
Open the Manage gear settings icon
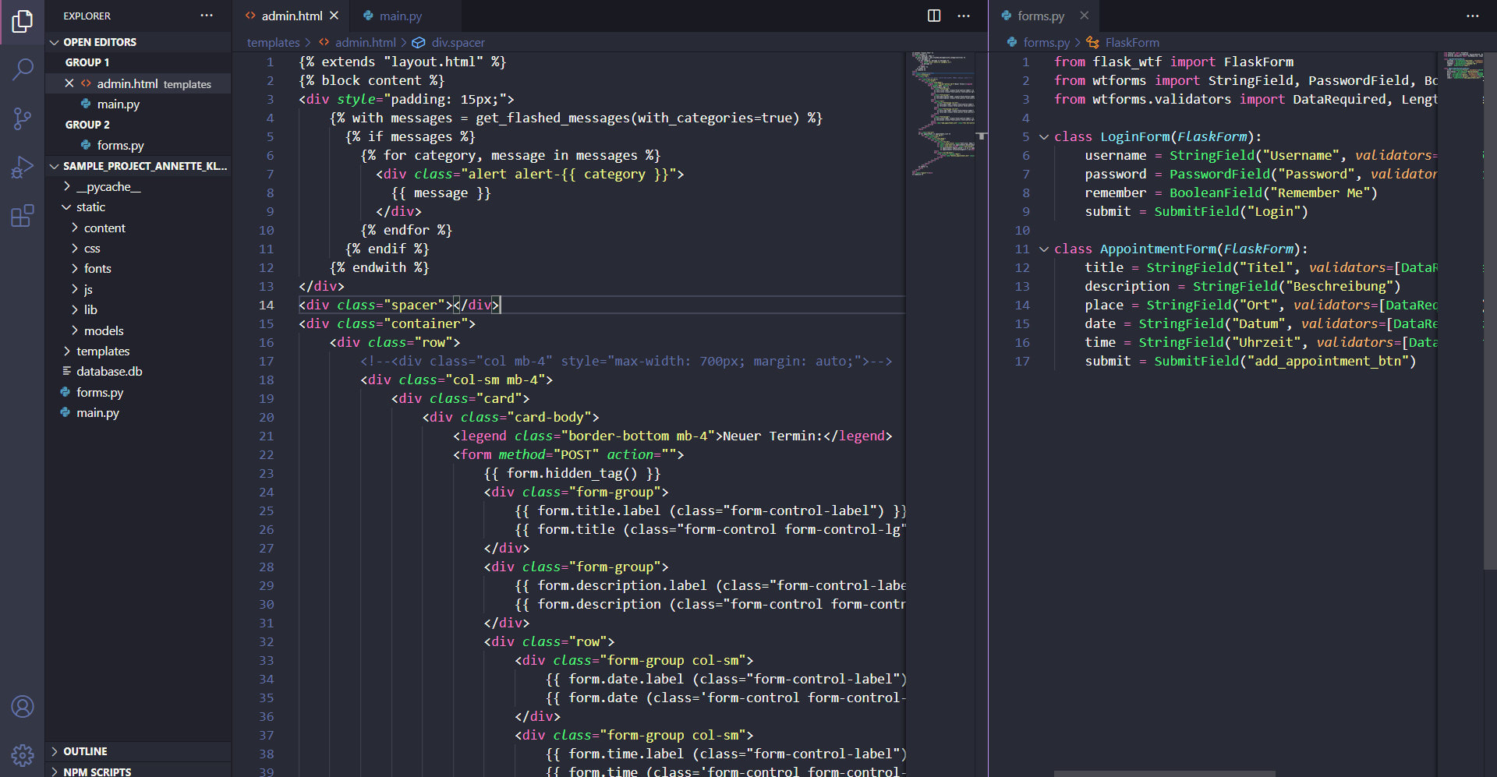(x=23, y=754)
